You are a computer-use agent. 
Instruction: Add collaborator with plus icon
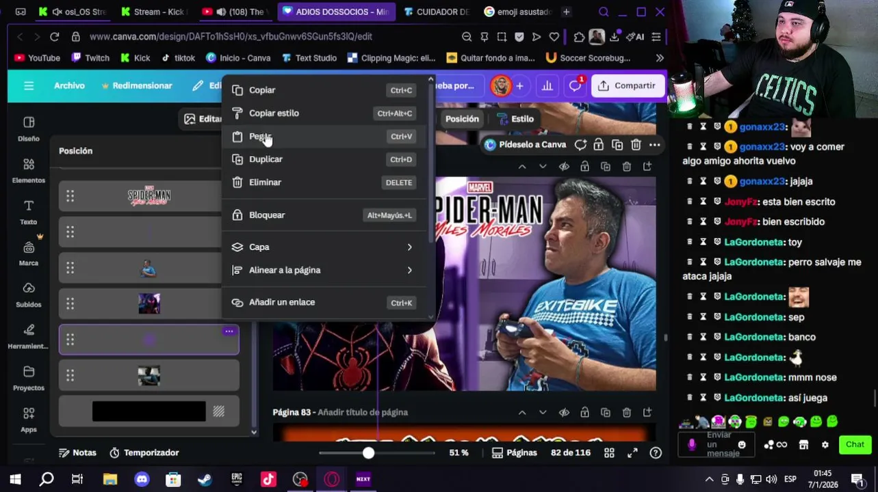pyautogui.click(x=519, y=85)
